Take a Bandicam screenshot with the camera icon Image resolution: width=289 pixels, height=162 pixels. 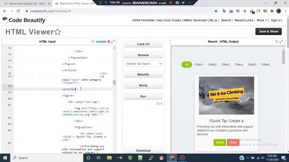[x=177, y=3]
